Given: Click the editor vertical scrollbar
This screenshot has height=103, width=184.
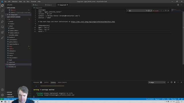Looking at the screenshot, I should coord(183,36).
